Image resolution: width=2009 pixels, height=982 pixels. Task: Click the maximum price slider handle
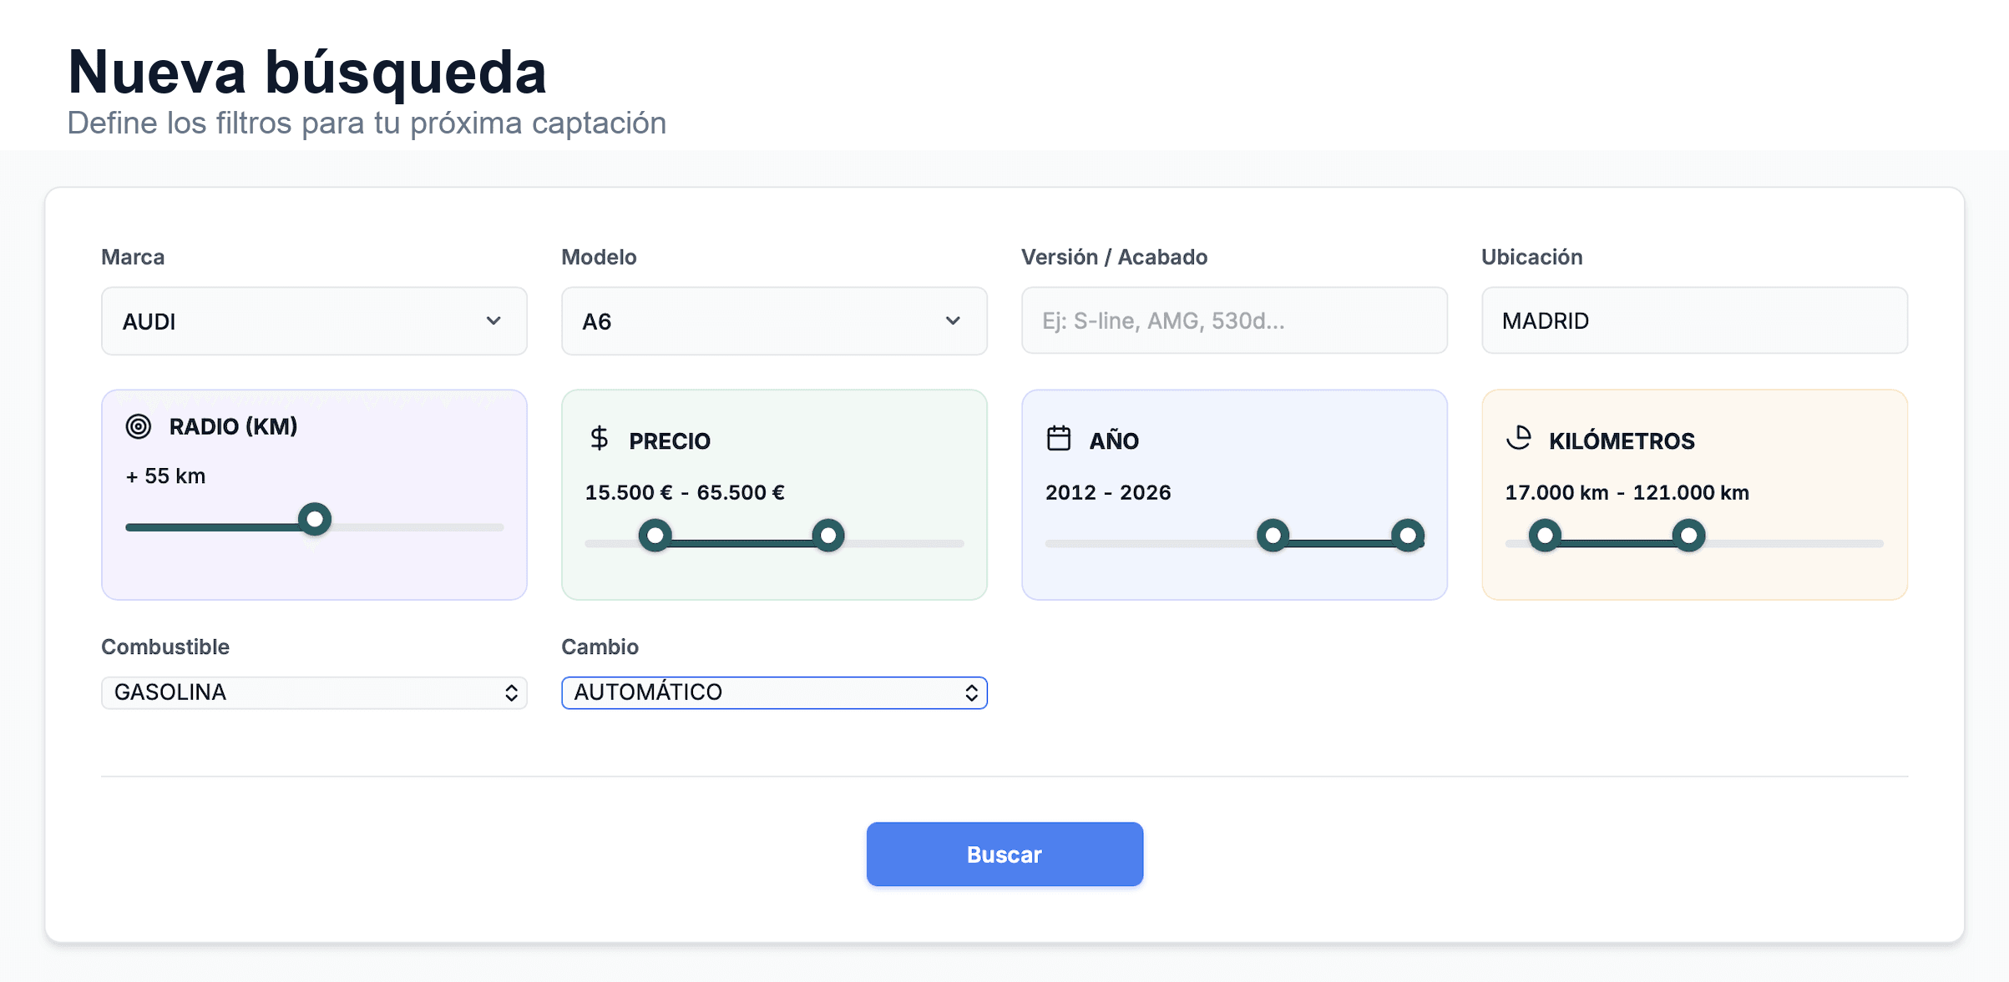827,535
